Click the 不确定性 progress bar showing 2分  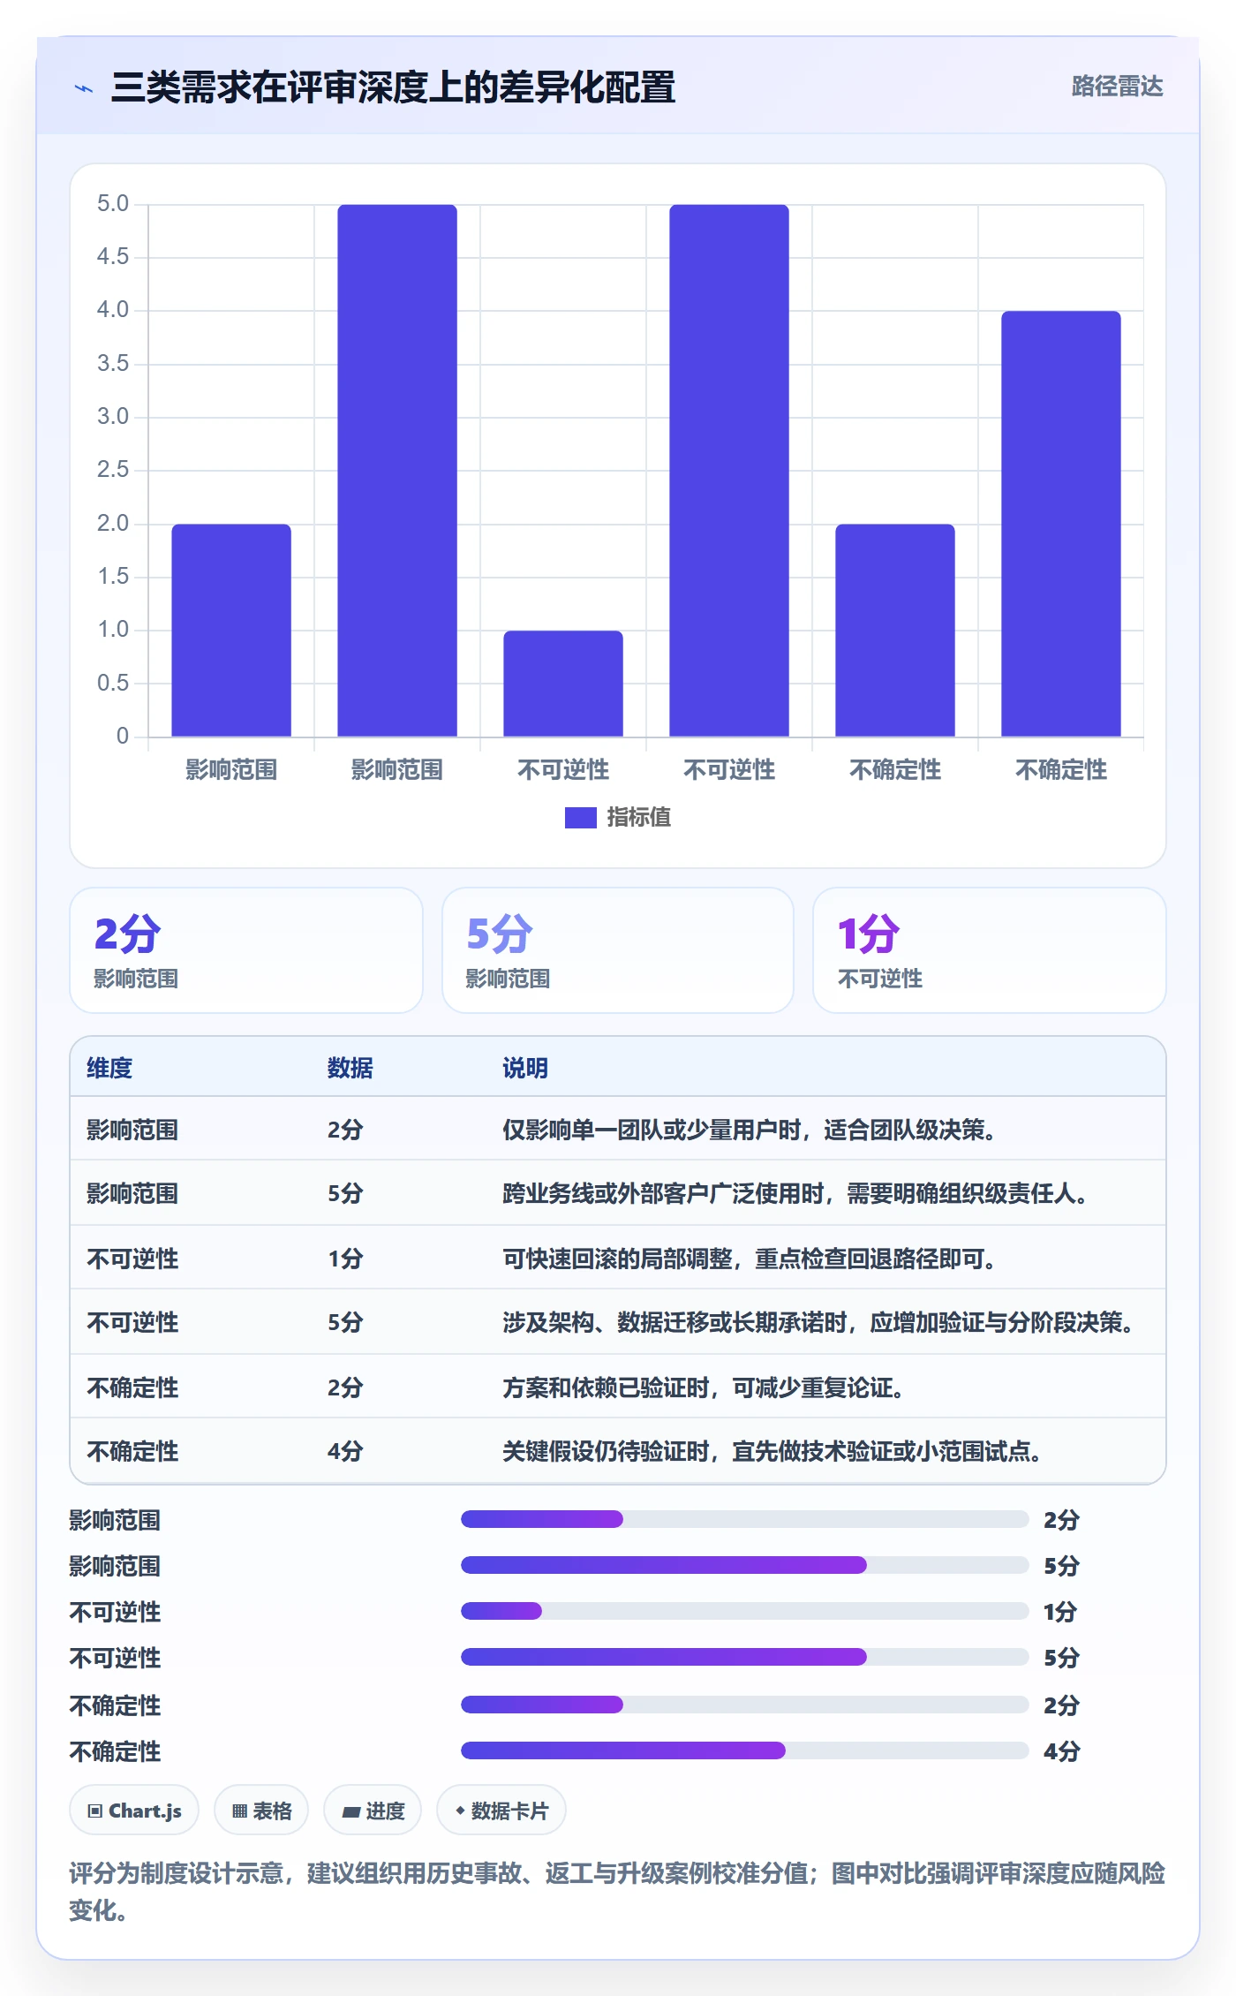tap(745, 1705)
